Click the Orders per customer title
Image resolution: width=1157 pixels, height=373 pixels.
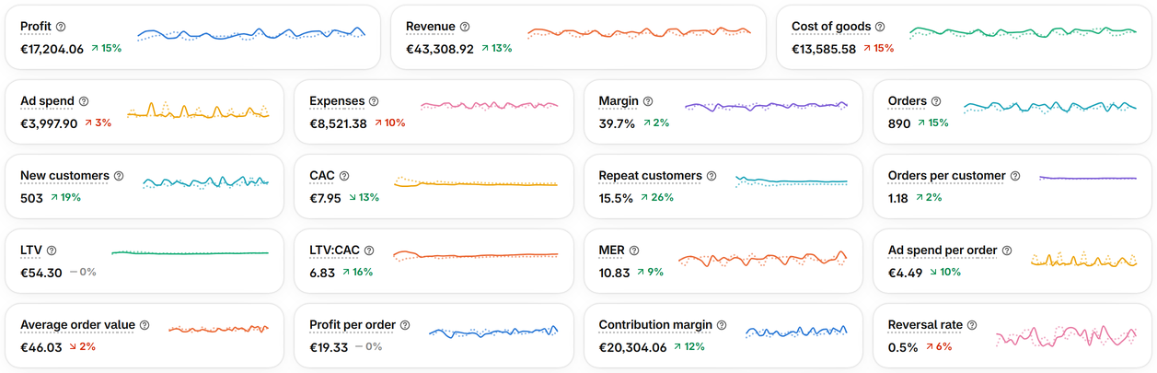(x=947, y=176)
